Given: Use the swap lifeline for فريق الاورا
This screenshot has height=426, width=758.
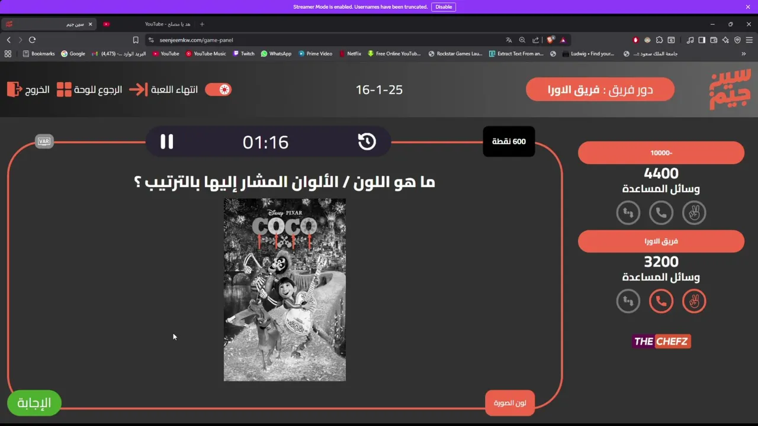Looking at the screenshot, I should (x=628, y=301).
